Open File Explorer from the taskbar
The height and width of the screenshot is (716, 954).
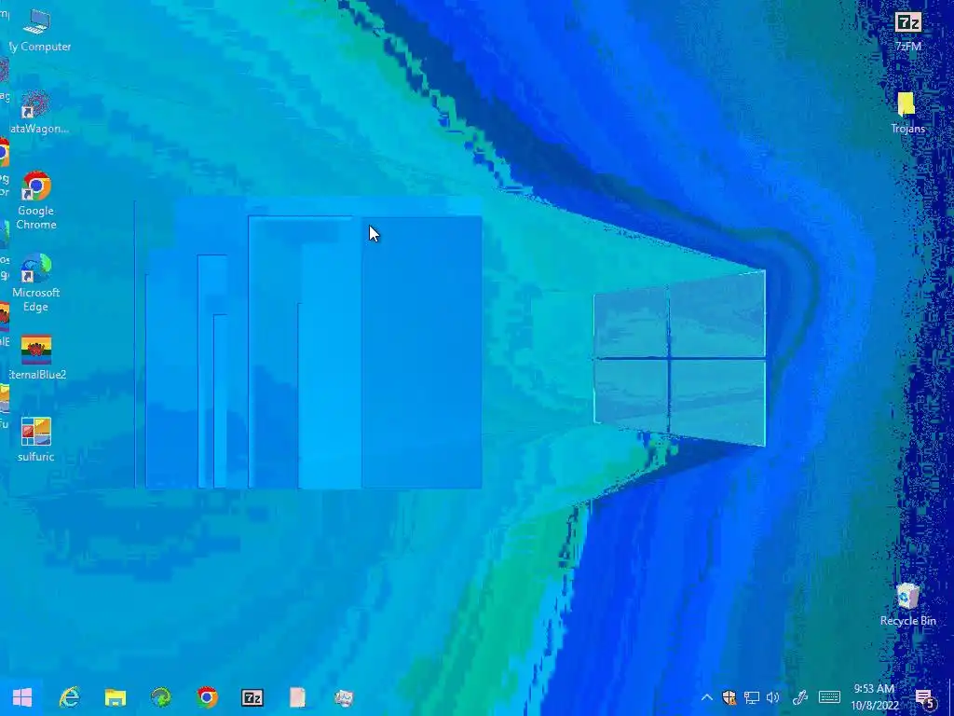pyautogui.click(x=115, y=697)
